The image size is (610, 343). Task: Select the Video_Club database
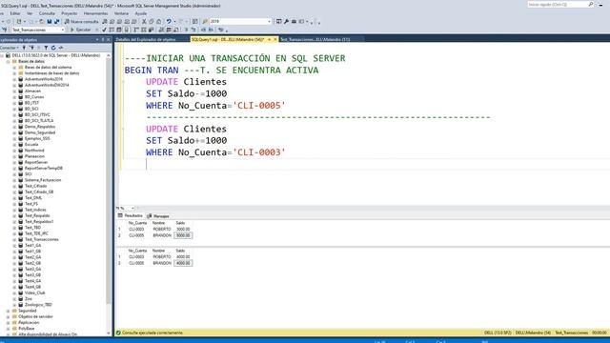coord(35,293)
